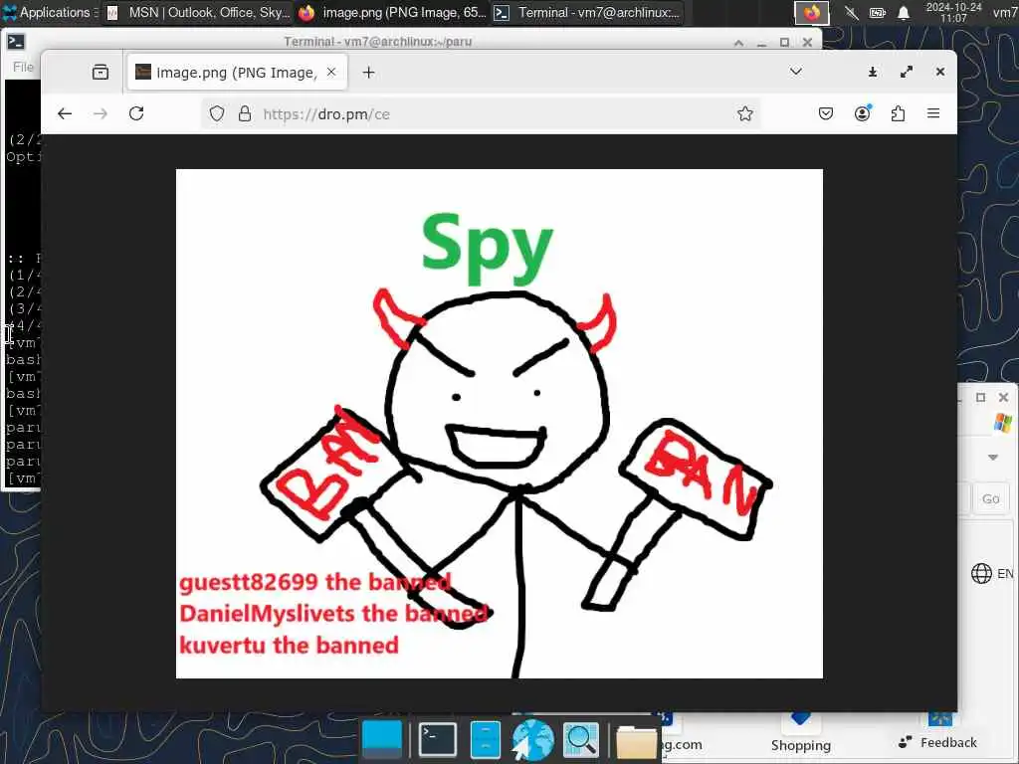Switch to MSN Outlook taskbar window
The image size is (1019, 764).
pos(197,12)
